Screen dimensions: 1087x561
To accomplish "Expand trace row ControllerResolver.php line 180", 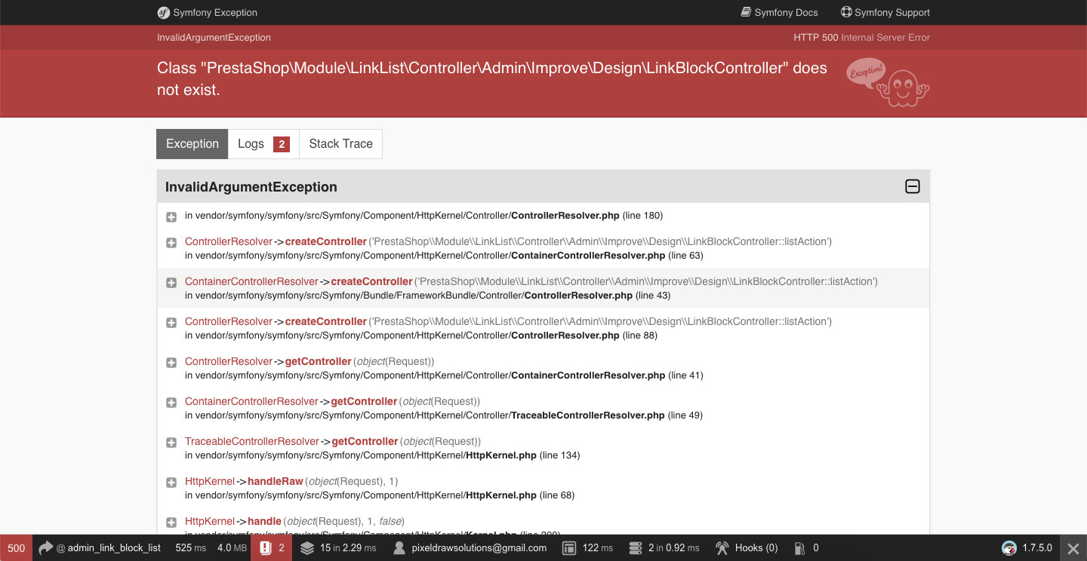I will point(171,216).
